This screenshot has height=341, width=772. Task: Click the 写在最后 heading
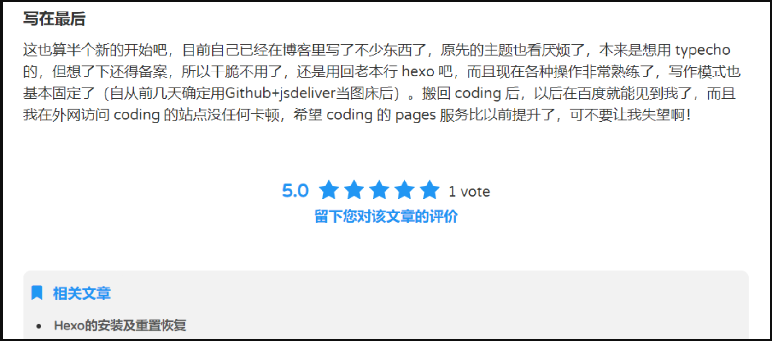pos(54,19)
